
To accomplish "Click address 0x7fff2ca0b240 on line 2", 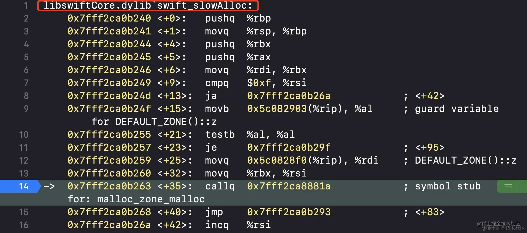I will point(109,18).
